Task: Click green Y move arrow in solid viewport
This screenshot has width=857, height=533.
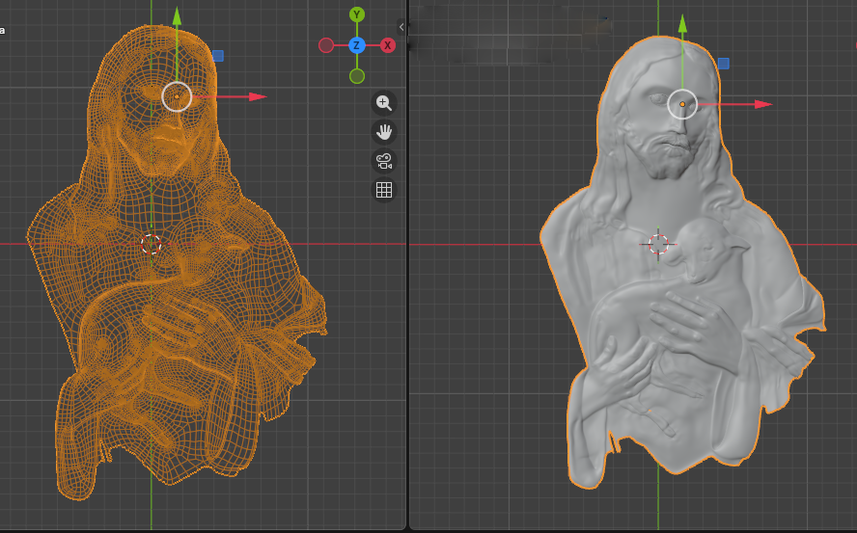Action: 682,23
